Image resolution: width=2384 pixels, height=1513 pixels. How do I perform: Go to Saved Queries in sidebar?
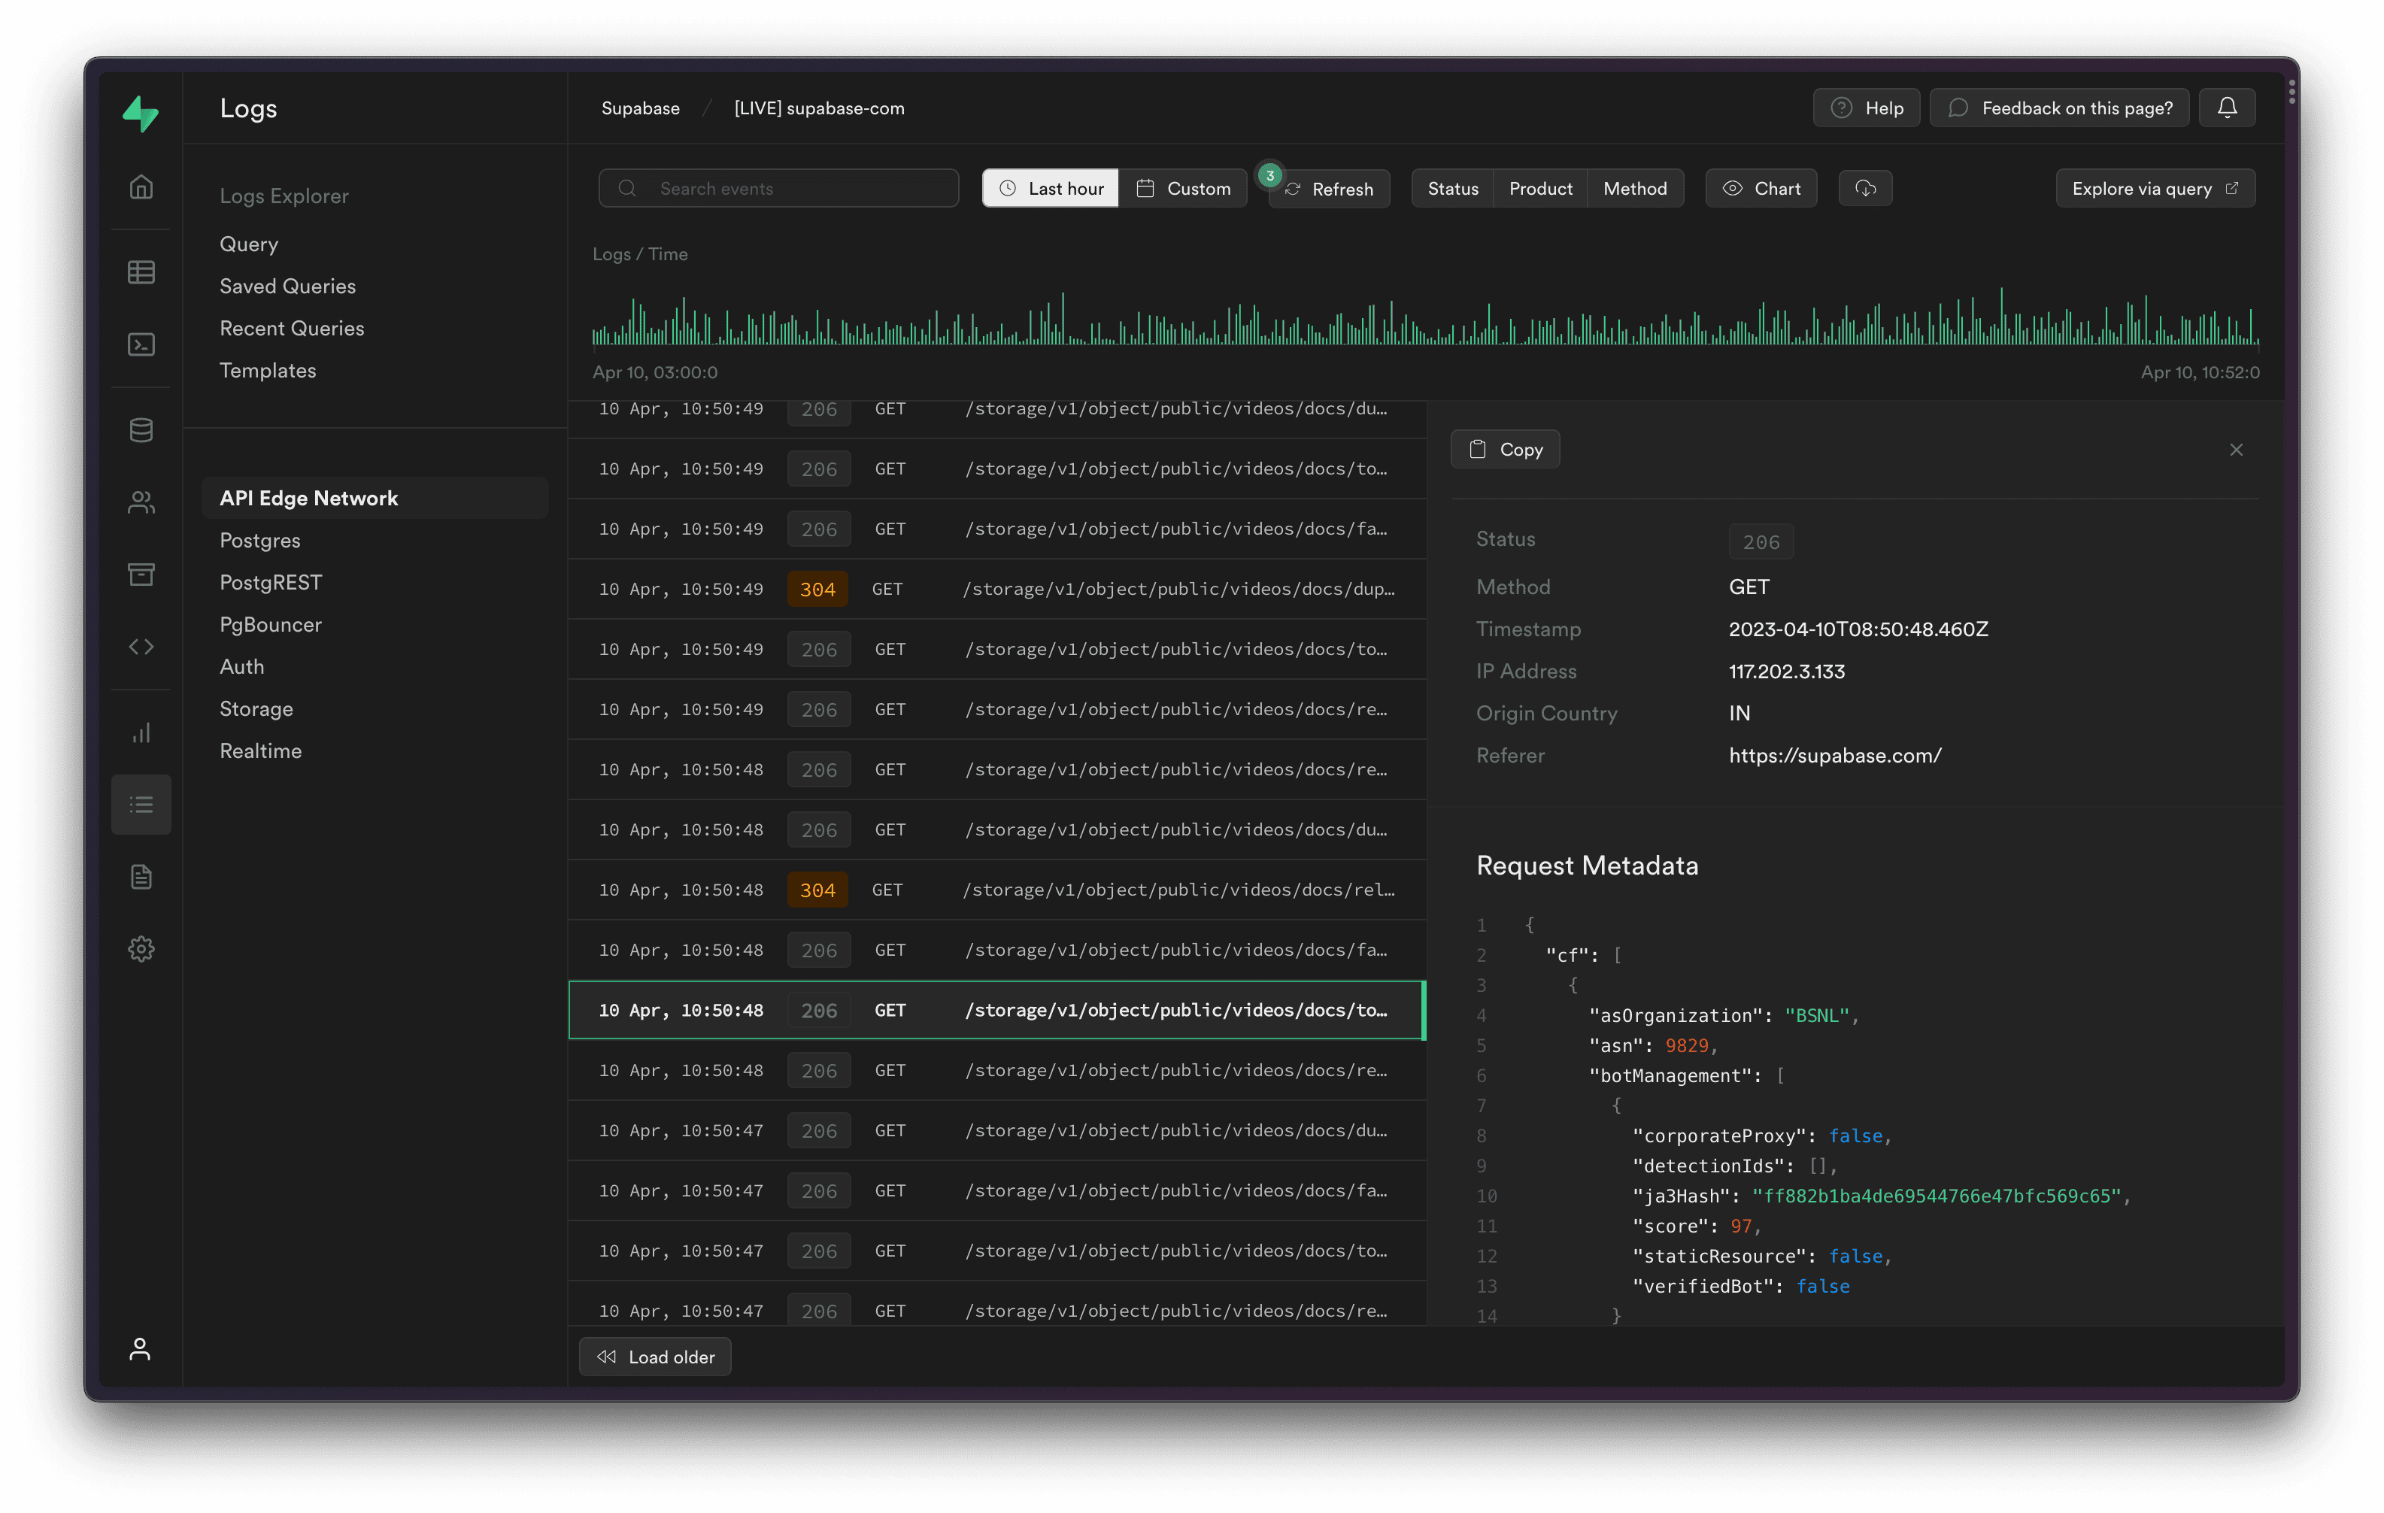click(287, 287)
